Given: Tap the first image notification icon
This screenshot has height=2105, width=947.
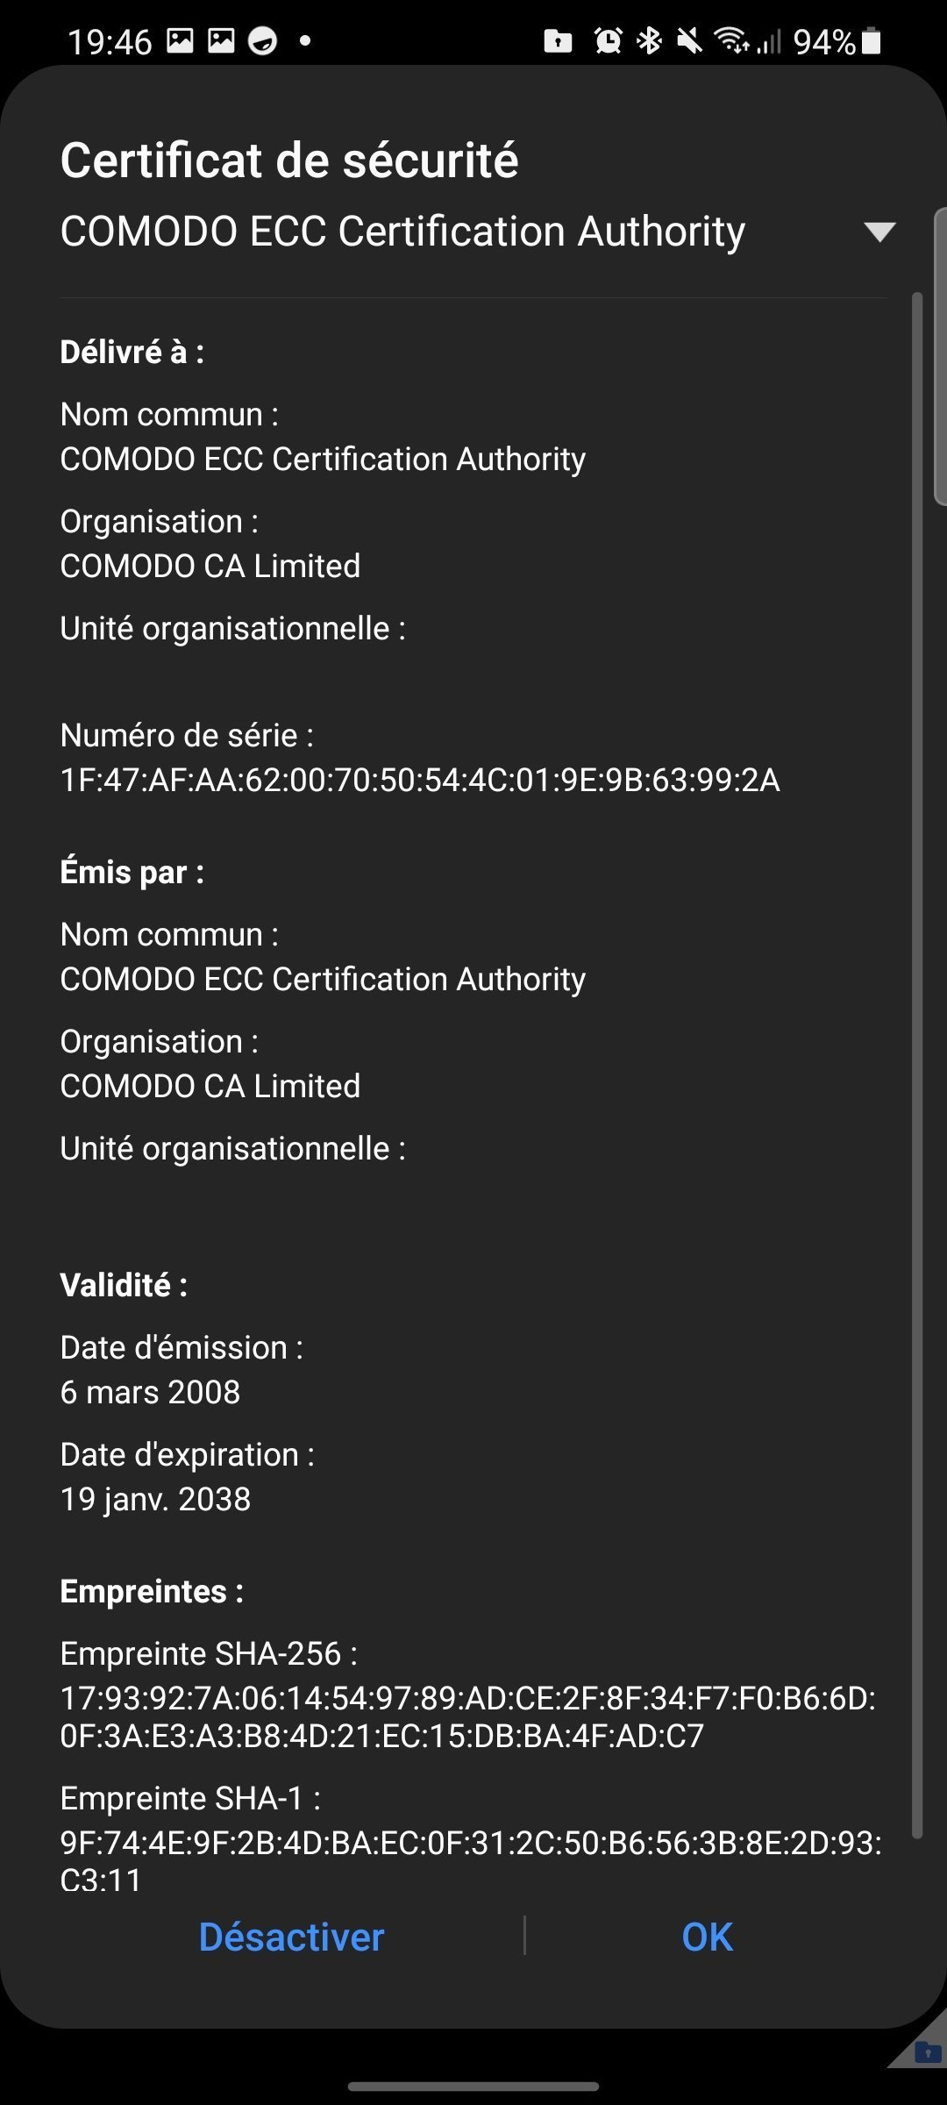Looking at the screenshot, I should [x=180, y=40].
